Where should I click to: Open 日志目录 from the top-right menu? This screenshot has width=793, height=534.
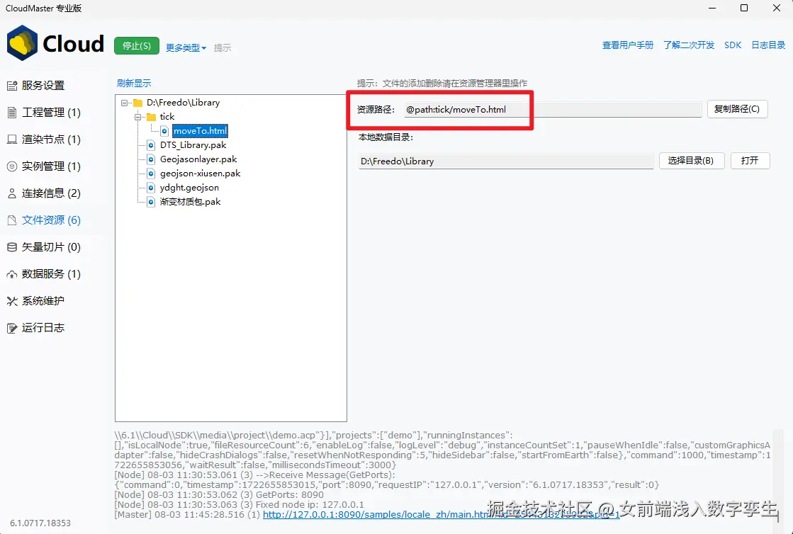coord(767,44)
